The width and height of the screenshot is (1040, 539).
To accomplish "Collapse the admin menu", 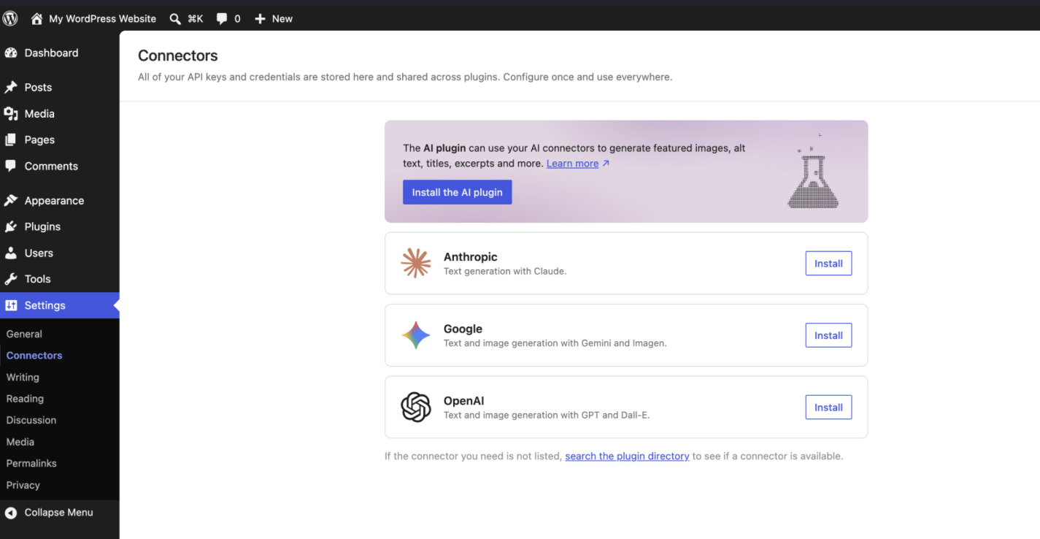I will tap(58, 513).
